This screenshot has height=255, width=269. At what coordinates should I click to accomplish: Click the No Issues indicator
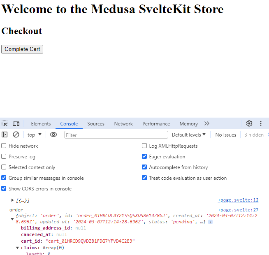click(x=225, y=135)
